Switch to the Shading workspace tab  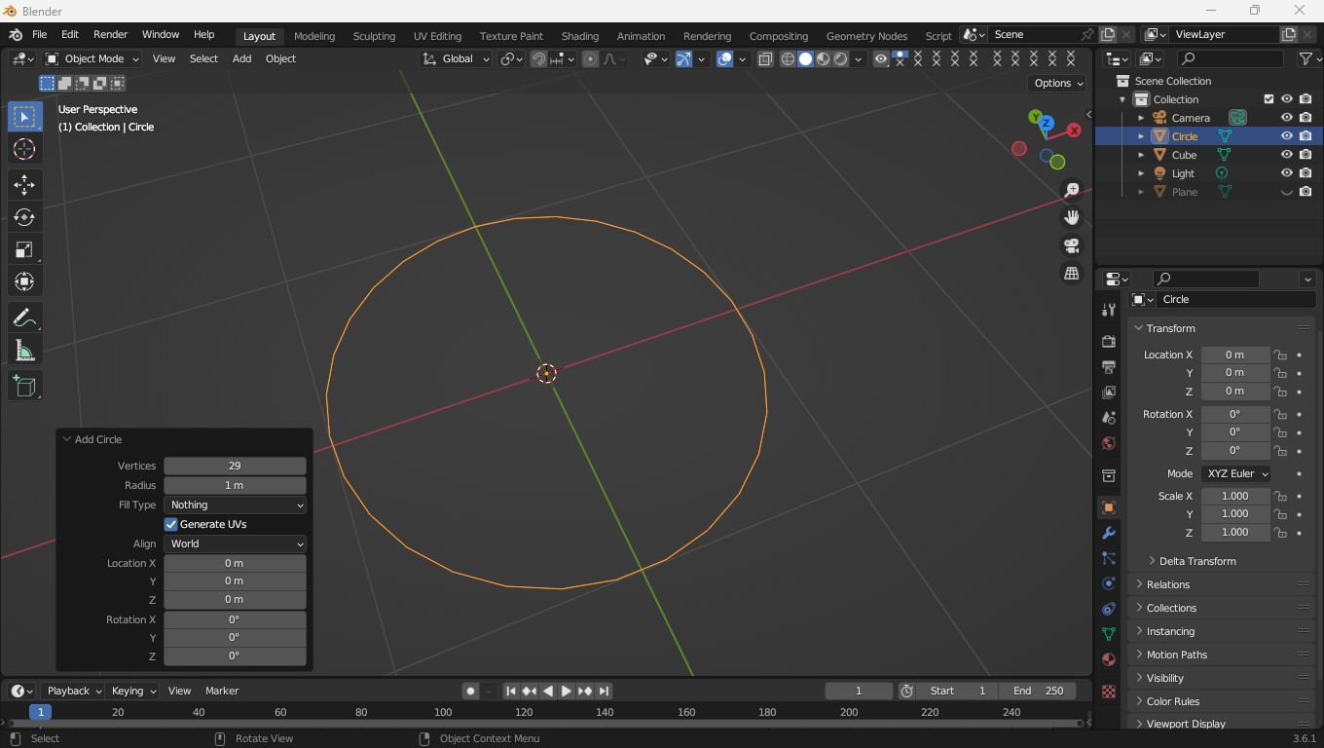pyautogui.click(x=579, y=36)
